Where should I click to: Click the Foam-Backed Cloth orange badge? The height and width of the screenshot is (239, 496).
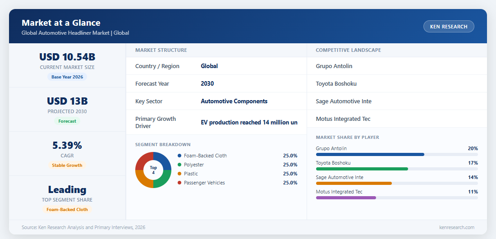tap(67, 209)
